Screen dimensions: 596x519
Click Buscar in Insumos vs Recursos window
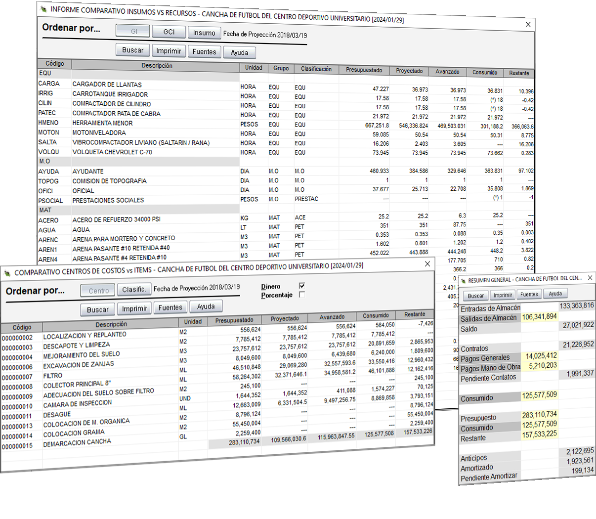[133, 50]
